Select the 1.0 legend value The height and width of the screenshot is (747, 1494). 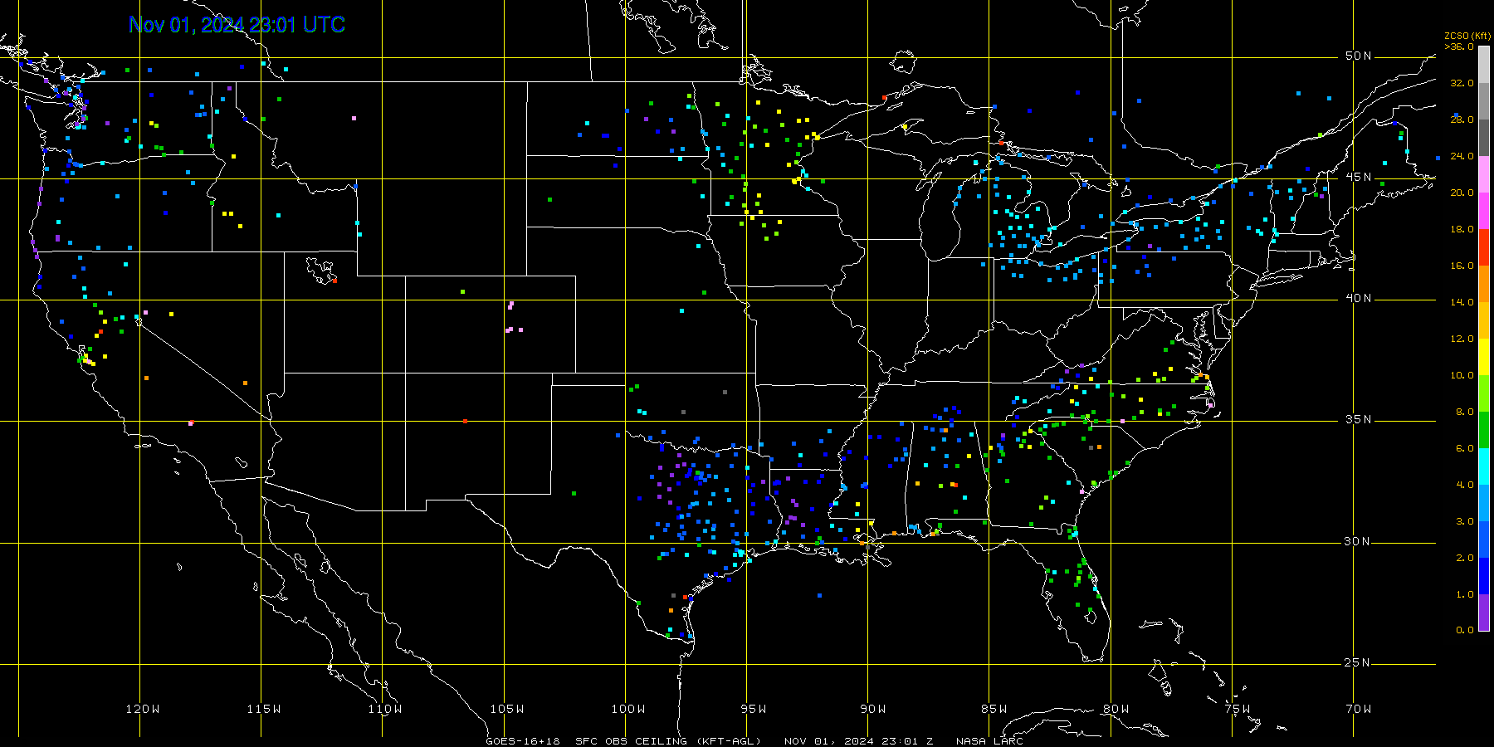pos(1464,594)
